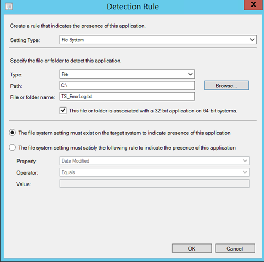Select the File System combo box
Screen dimensions: 264x262
[x=158, y=40]
